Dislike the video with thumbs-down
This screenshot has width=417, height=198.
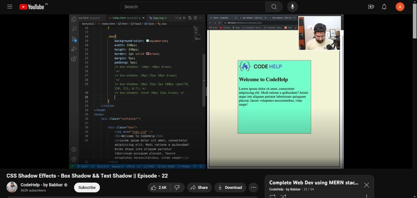(177, 187)
